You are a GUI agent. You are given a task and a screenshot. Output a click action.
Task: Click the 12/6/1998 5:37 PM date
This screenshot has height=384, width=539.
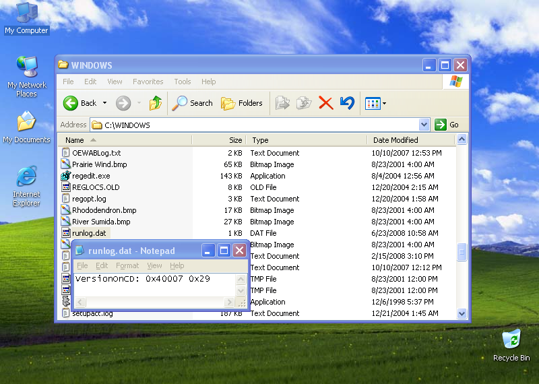click(402, 302)
